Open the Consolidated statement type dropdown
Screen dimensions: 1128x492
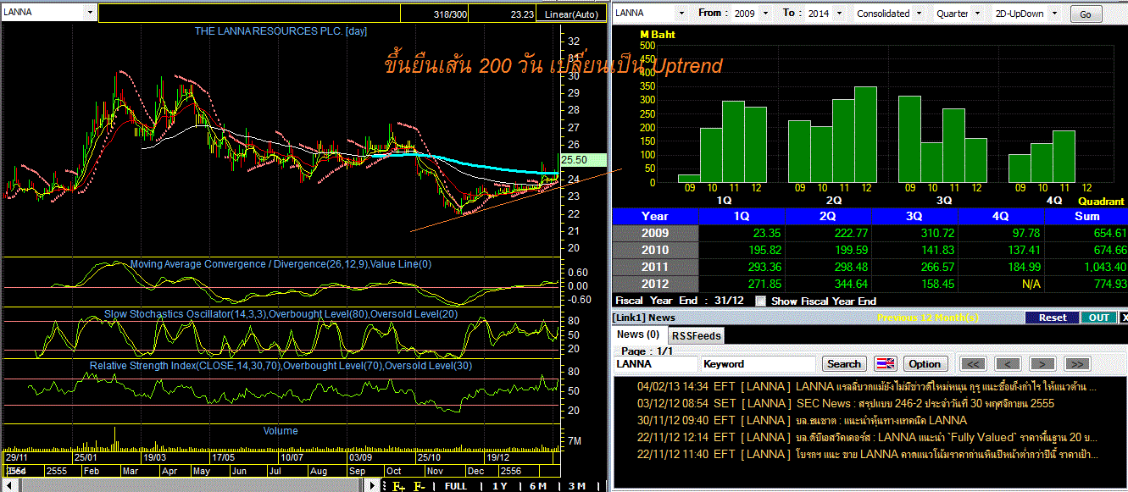(x=919, y=14)
